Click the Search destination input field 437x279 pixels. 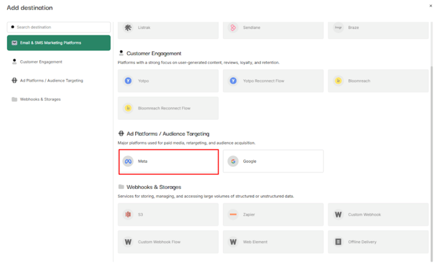60,27
